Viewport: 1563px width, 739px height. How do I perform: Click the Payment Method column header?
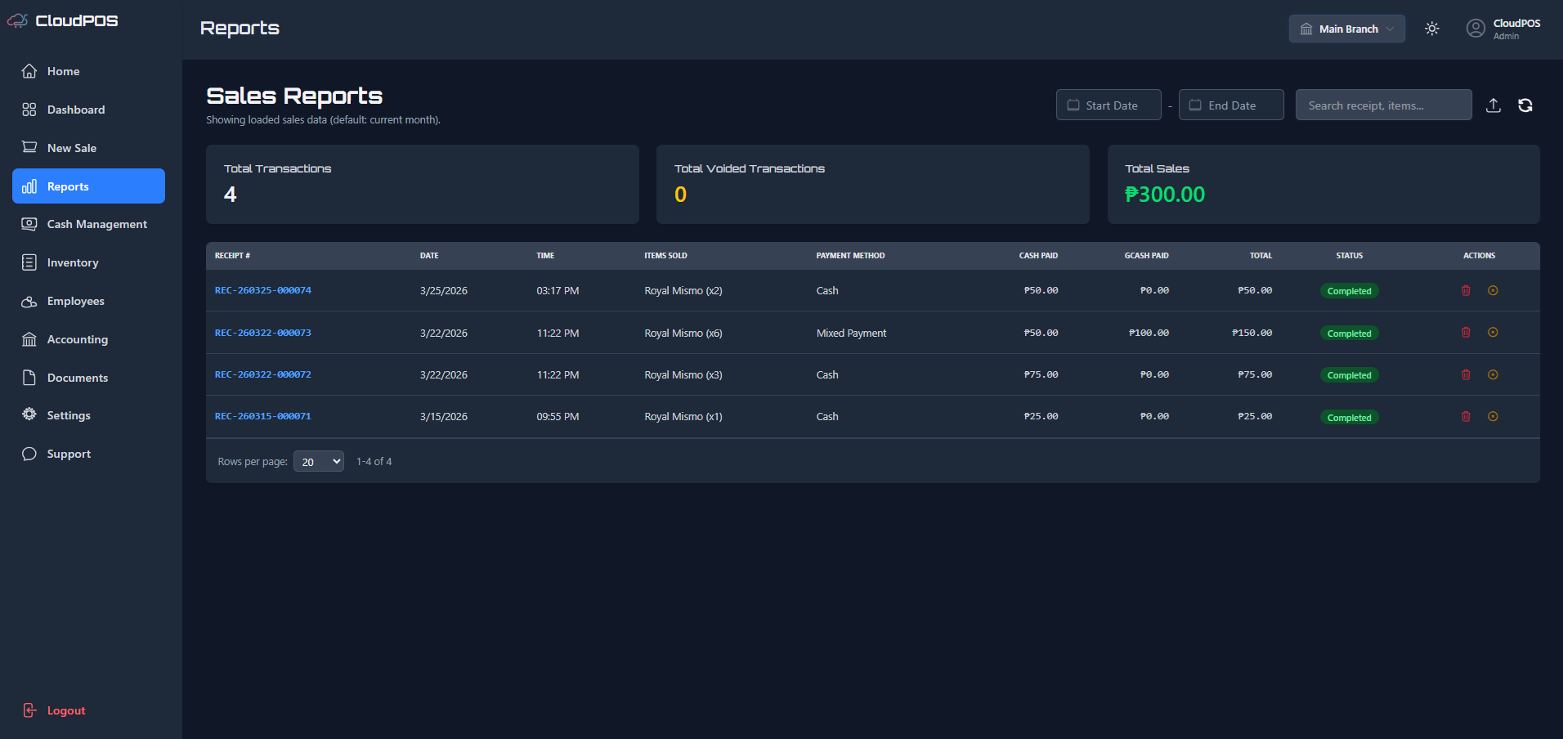coord(850,256)
